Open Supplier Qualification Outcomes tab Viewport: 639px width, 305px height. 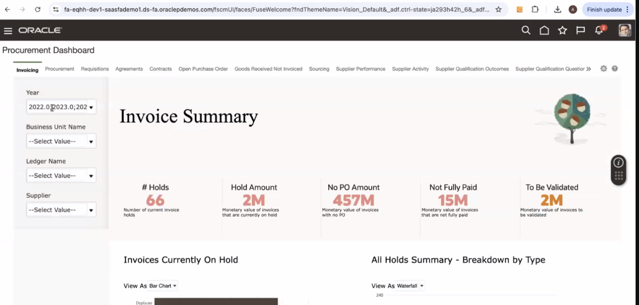click(472, 69)
